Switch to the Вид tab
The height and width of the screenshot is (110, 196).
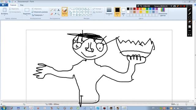click(22, 5)
